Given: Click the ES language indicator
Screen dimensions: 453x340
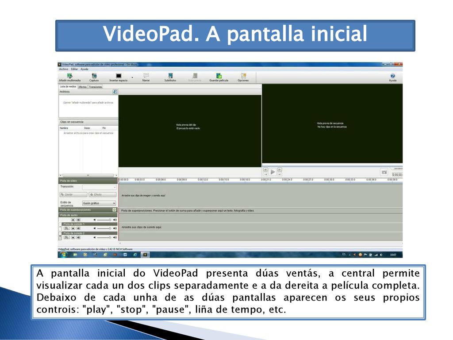Looking at the screenshot, I should point(344,255).
